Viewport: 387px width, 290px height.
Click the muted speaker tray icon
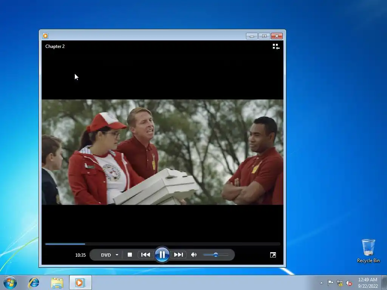[349, 283]
